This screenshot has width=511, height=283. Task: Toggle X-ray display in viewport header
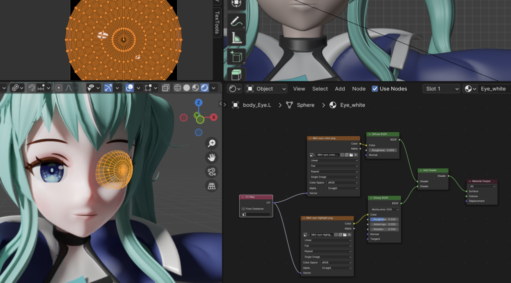tap(166, 88)
